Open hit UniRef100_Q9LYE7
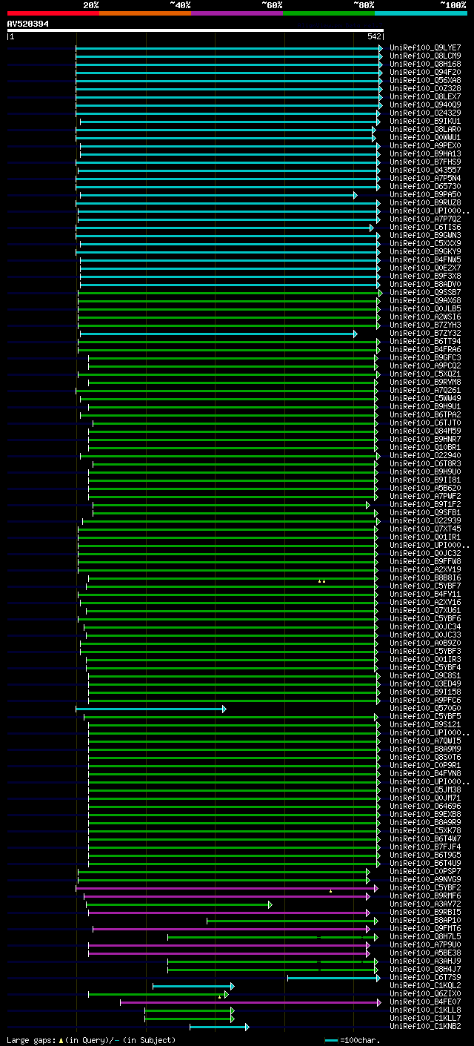The height and width of the screenshot is (1046, 474). (425, 47)
